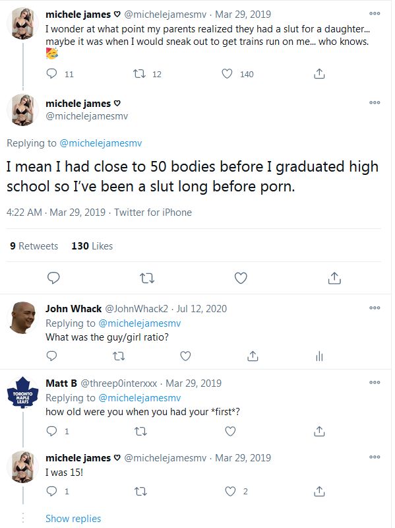Open the options menu on John Whack's reply
395x528 pixels.
point(375,306)
